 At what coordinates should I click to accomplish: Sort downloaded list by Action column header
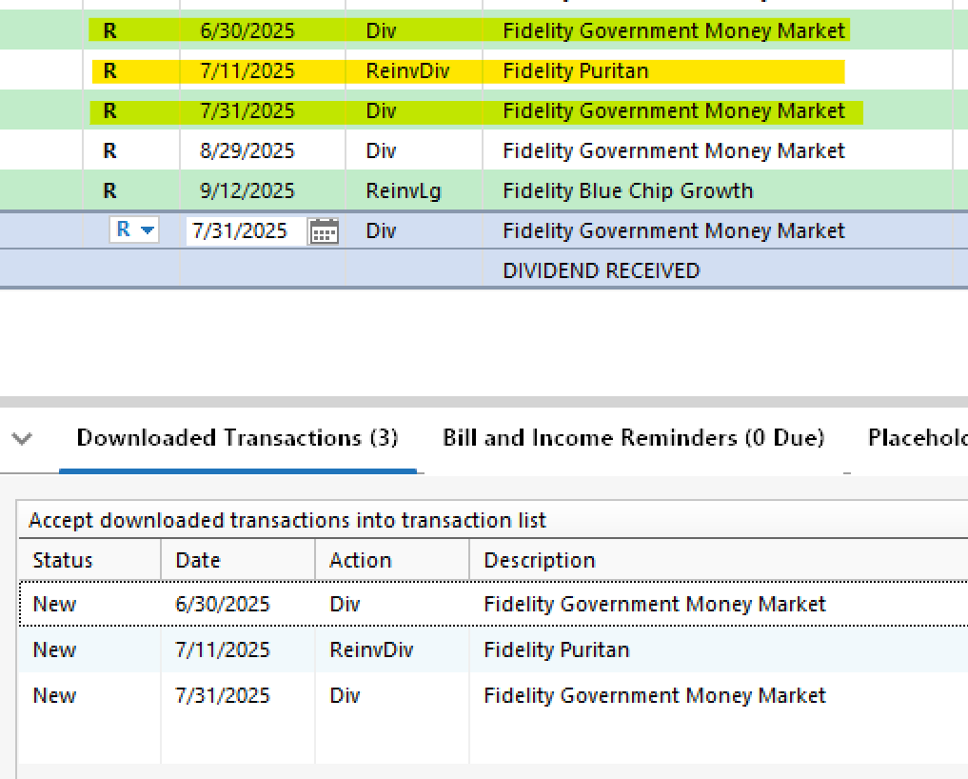click(393, 560)
